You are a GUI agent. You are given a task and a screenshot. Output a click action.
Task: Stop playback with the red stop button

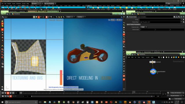[x=8, y=93]
